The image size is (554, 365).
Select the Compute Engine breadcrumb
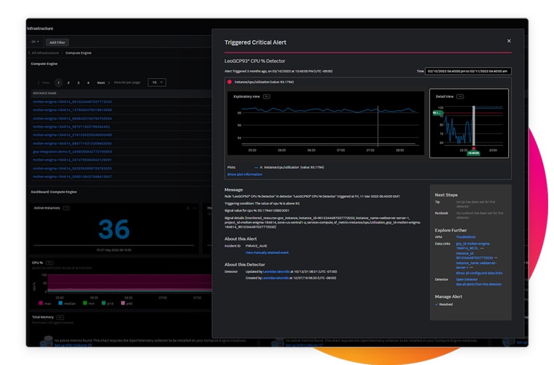[79, 53]
